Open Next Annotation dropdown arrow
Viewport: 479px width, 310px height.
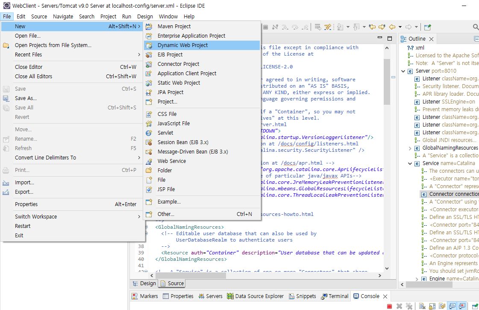tap(348, 27)
